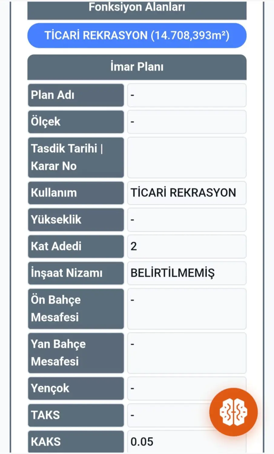274x454 pixels.
Task: Tap the KAKS label cell
Action: click(76, 442)
